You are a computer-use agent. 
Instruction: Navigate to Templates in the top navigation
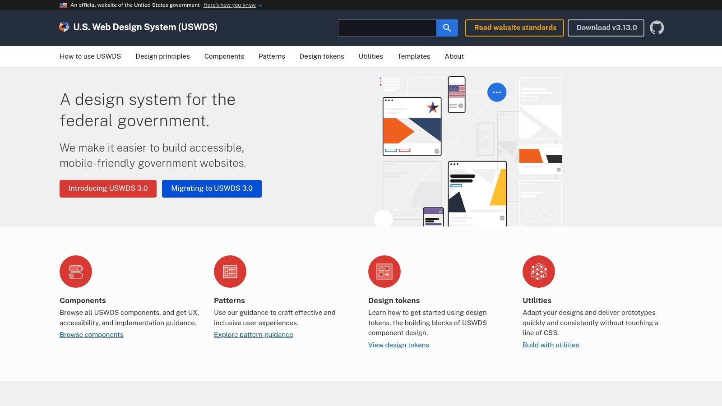point(413,56)
